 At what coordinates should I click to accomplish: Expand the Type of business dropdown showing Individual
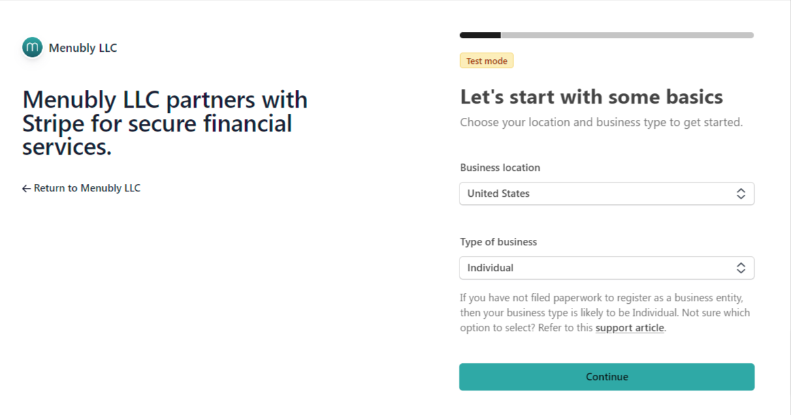pos(606,268)
